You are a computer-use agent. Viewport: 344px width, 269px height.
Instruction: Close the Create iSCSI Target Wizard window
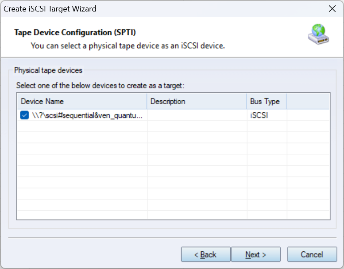click(332, 9)
